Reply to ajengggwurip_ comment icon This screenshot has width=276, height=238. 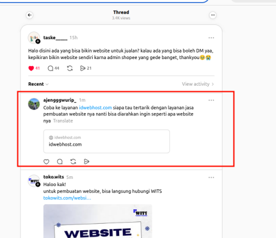pos(60,162)
